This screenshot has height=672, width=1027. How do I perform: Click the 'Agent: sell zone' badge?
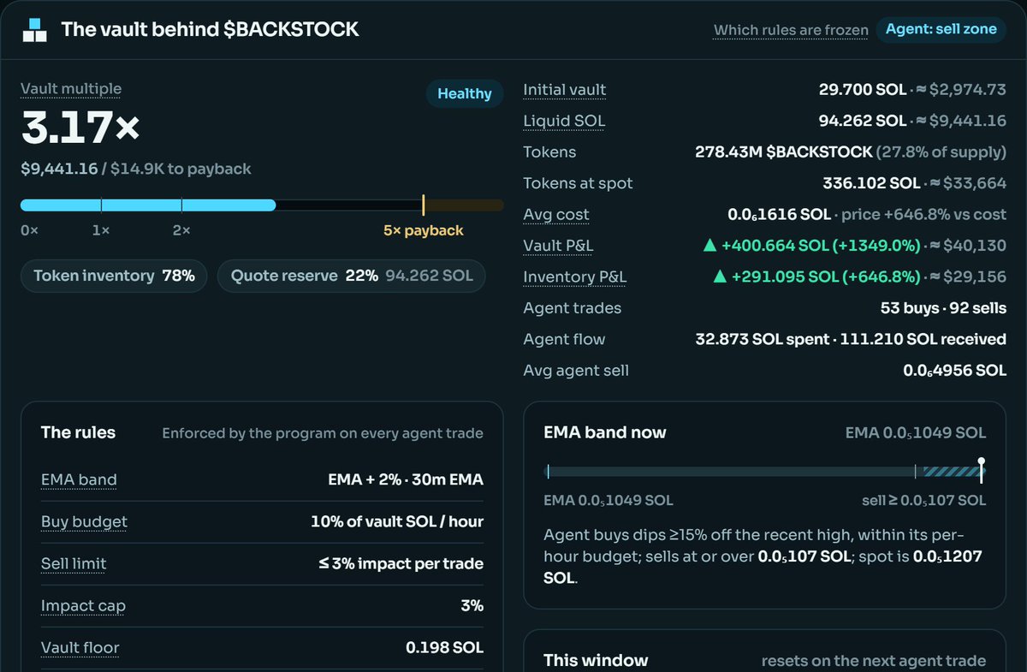click(941, 29)
